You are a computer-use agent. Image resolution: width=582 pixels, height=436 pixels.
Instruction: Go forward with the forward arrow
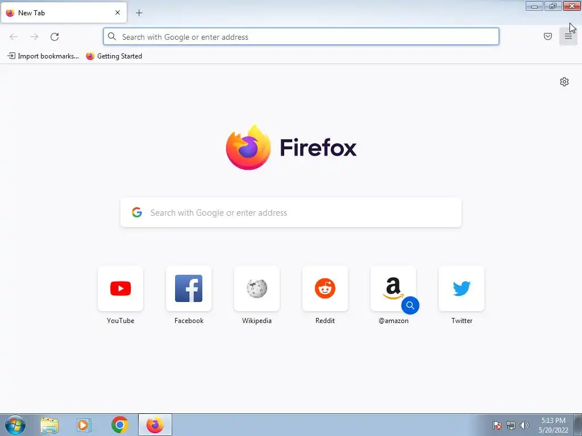click(x=34, y=37)
